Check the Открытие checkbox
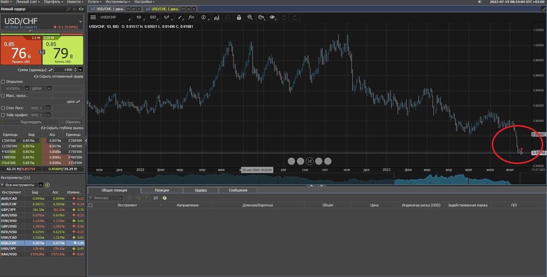This screenshot has height=277, width=547. 3,82
